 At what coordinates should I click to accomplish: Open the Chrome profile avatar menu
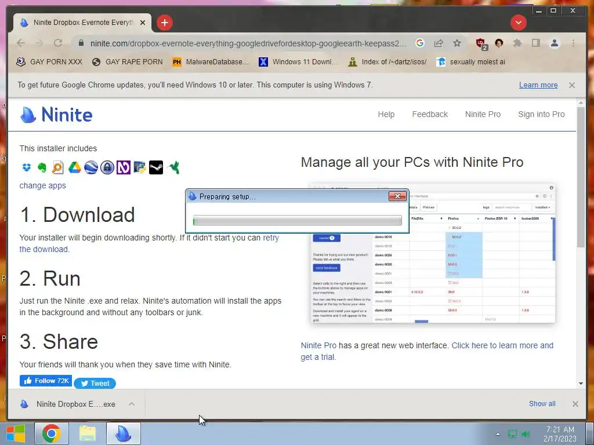click(x=555, y=43)
